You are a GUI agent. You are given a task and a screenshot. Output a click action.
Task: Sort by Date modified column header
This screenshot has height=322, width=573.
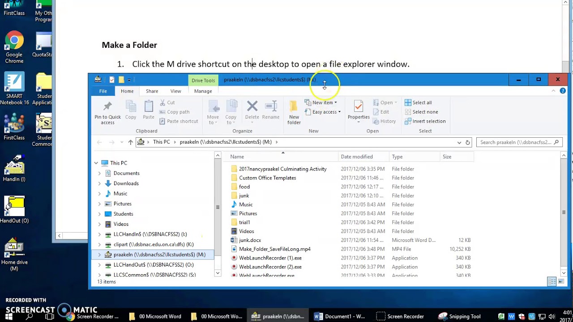(364, 157)
